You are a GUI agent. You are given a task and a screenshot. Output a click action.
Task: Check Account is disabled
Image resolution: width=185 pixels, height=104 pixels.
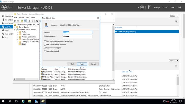click(x=45, y=51)
